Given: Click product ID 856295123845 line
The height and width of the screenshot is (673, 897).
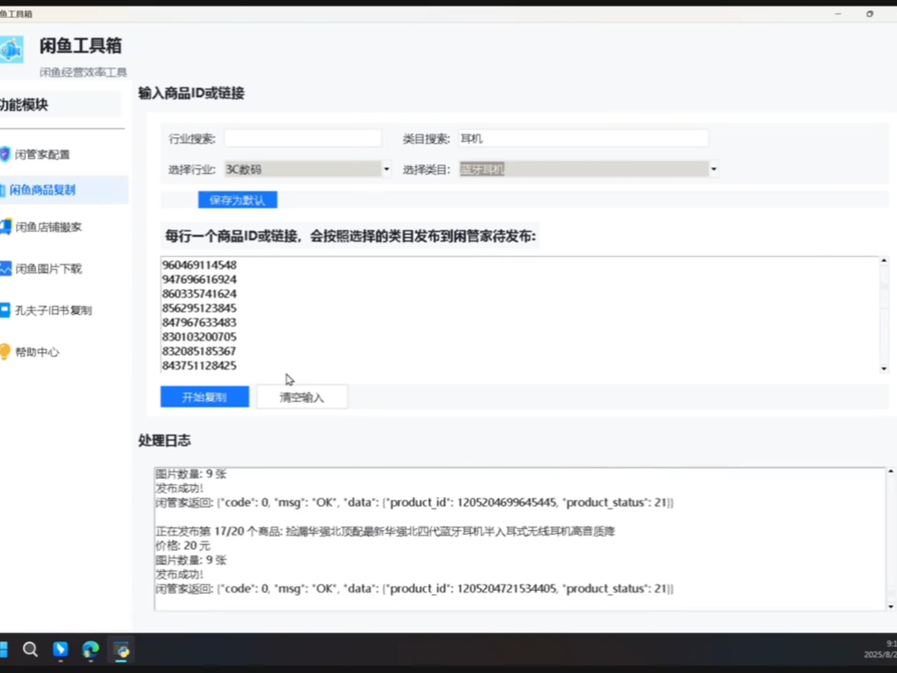Looking at the screenshot, I should [199, 308].
